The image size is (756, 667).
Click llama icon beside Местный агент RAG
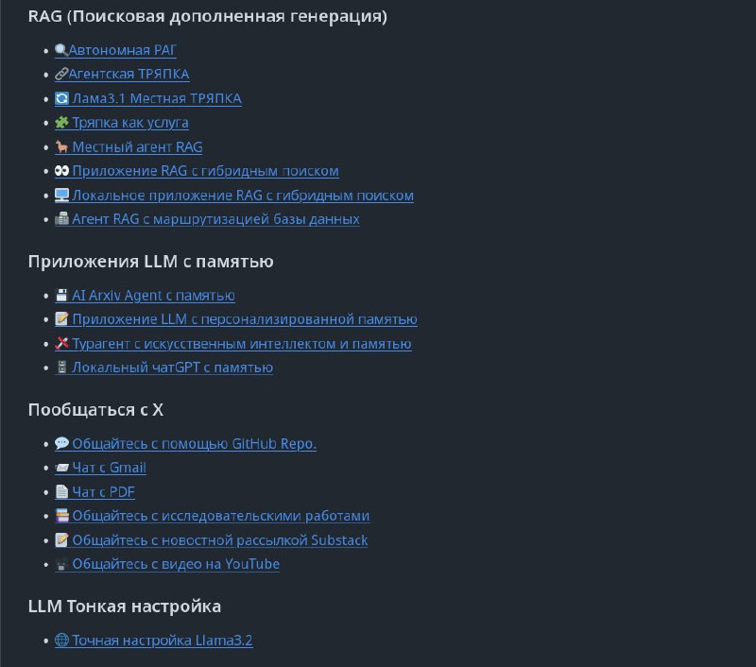coord(61,146)
